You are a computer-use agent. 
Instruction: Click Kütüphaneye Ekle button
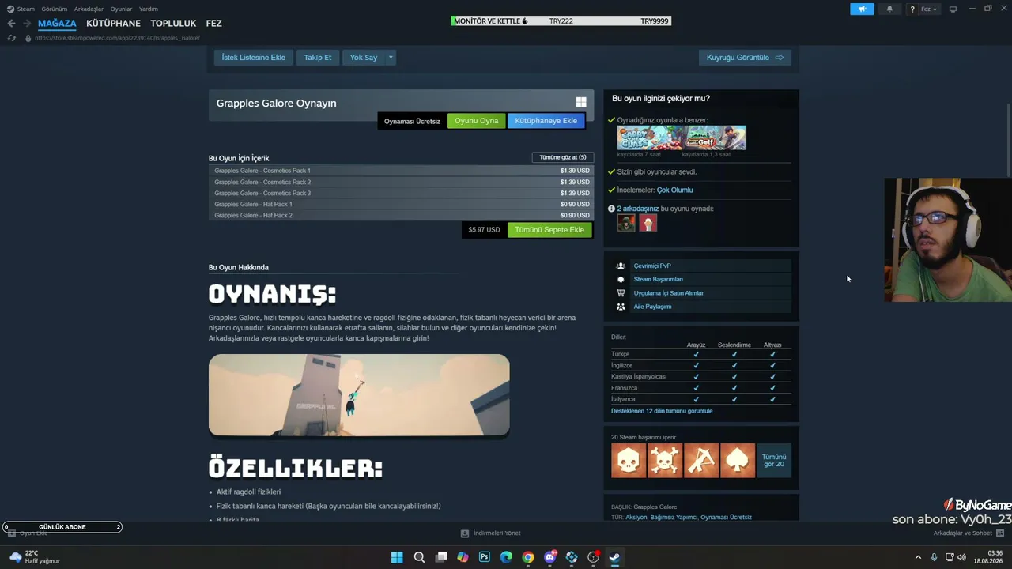click(x=546, y=121)
